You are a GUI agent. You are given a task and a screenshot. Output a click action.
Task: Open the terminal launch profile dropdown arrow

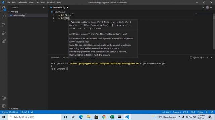tap(204, 58)
